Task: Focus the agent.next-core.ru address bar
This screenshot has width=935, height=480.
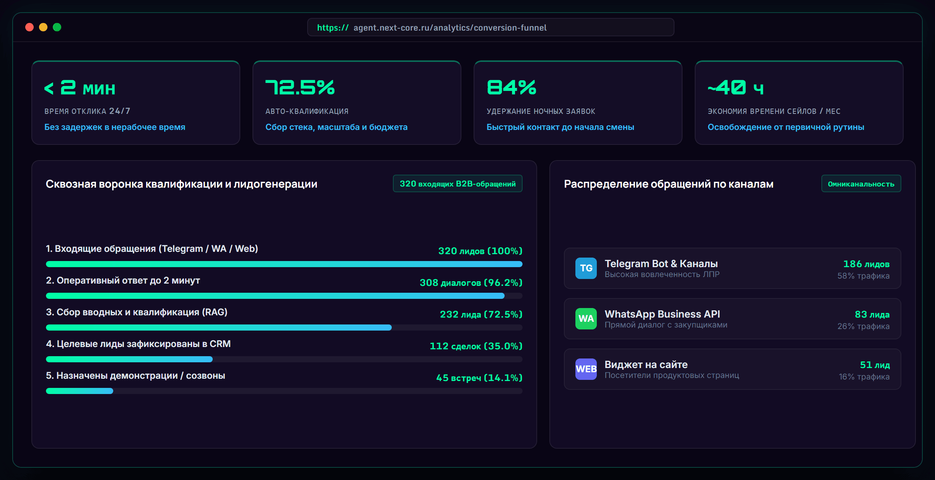Action: pyautogui.click(x=490, y=28)
